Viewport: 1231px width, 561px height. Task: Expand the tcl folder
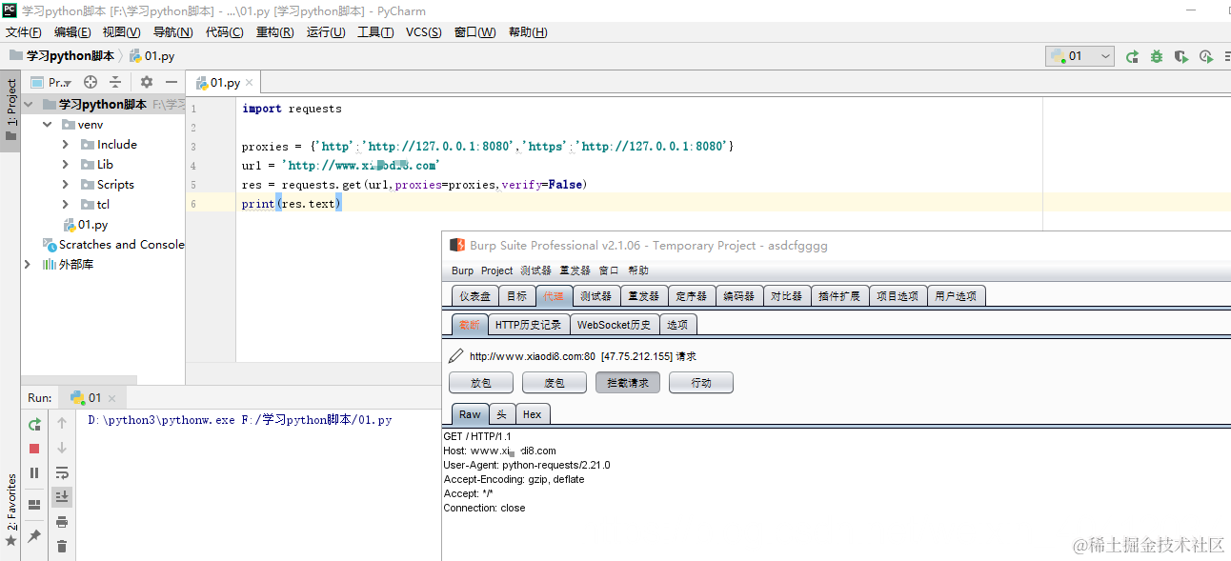point(65,205)
